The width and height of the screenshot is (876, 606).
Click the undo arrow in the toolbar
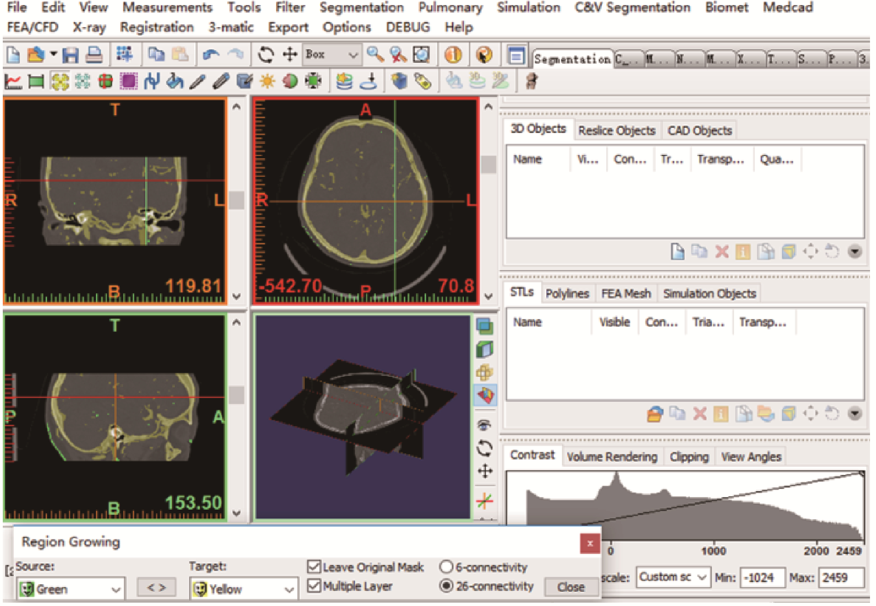click(x=211, y=55)
